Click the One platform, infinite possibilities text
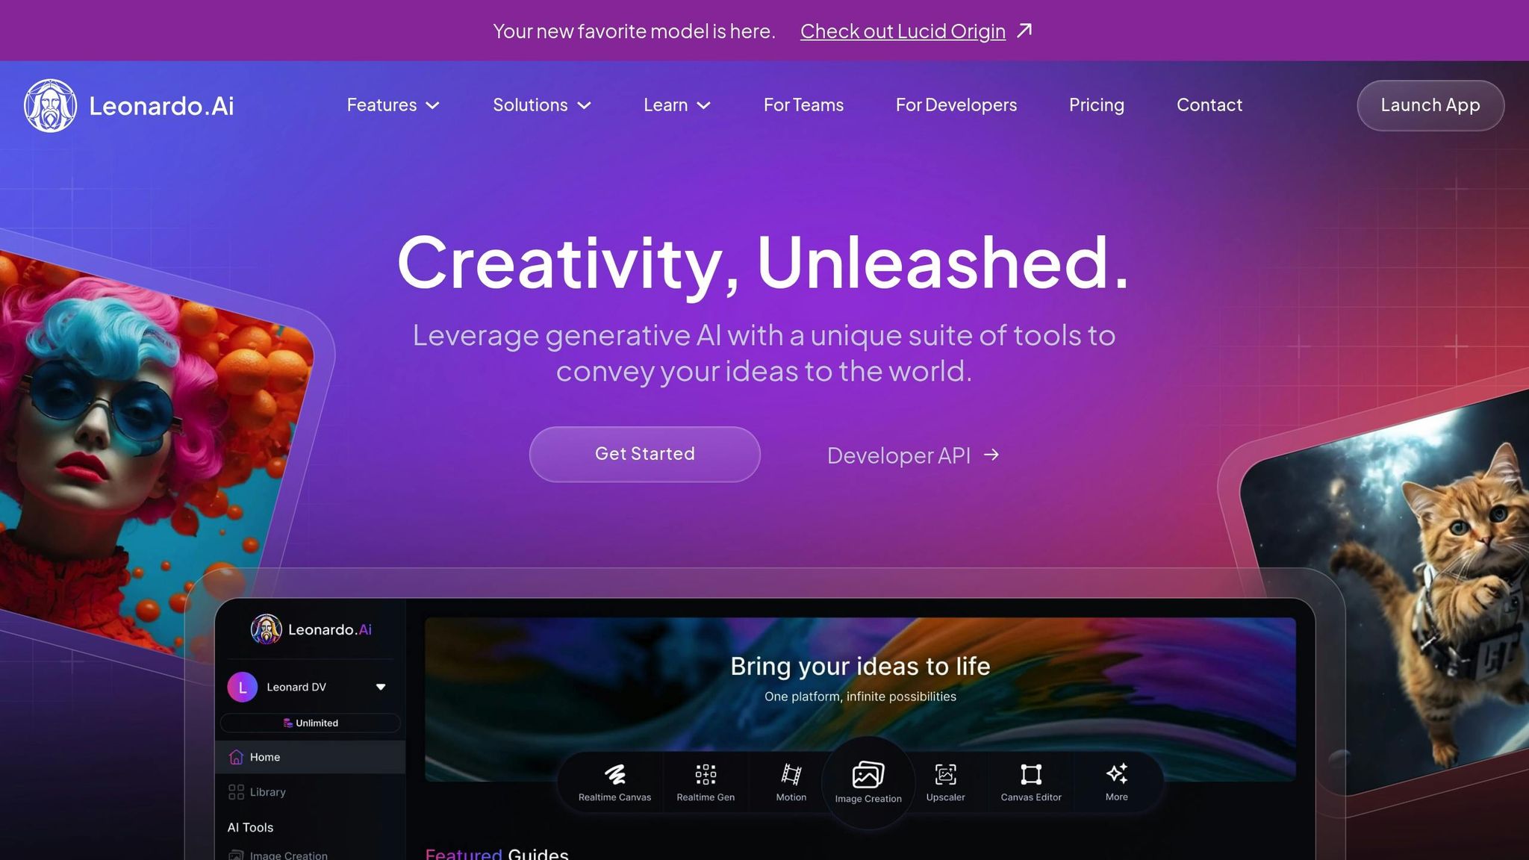The height and width of the screenshot is (860, 1529). (860, 697)
